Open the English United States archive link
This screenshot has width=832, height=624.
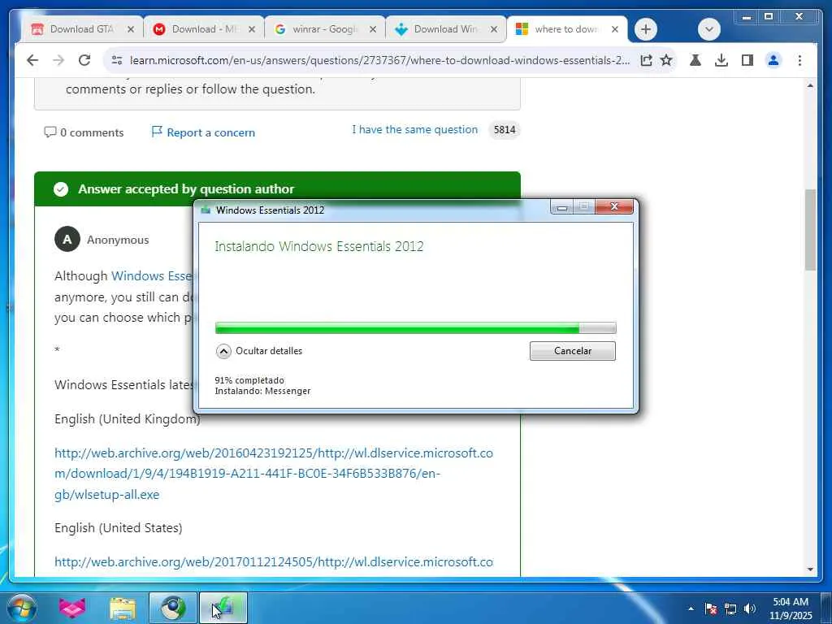(274, 561)
